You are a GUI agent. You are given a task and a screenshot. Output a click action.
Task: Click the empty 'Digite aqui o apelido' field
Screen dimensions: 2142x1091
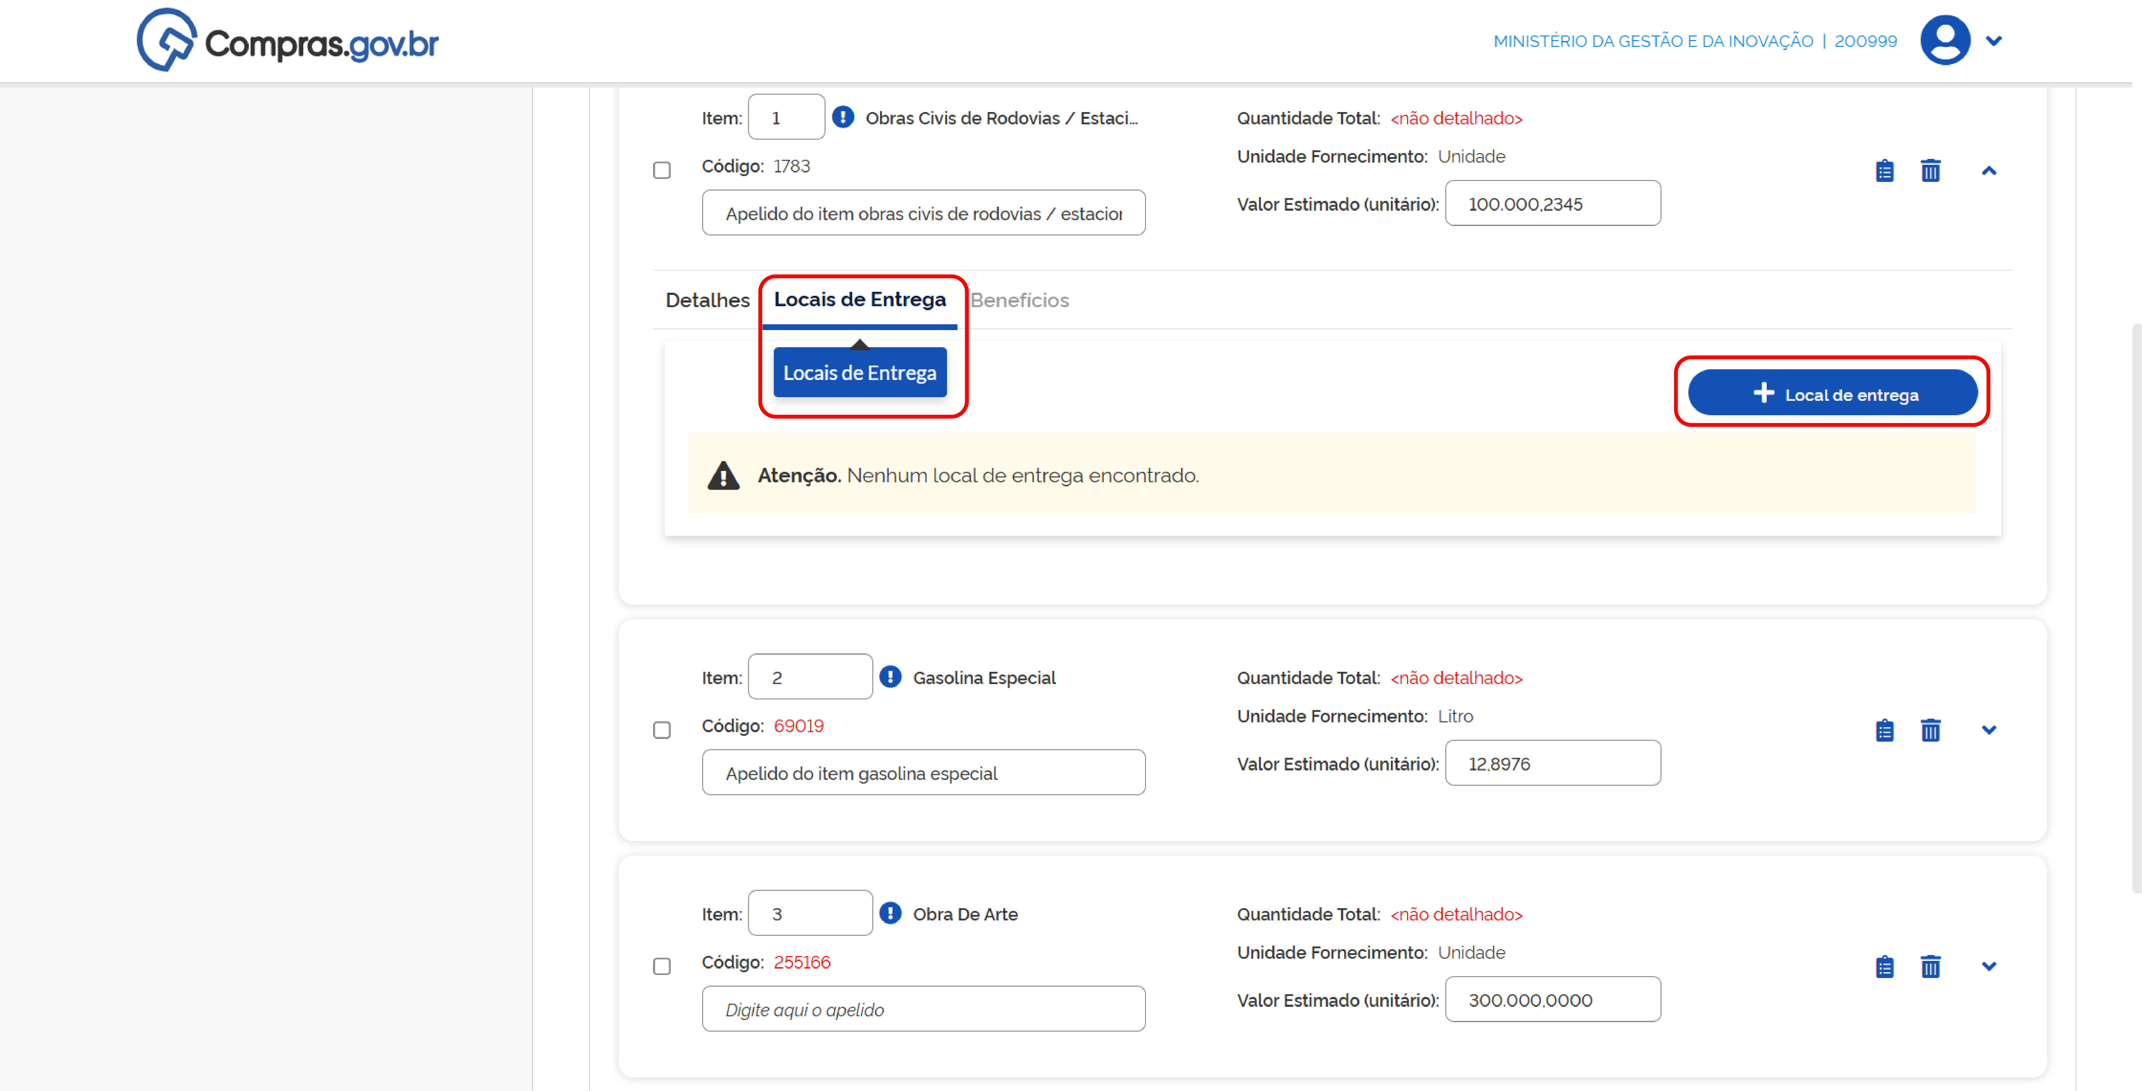tap(924, 1009)
